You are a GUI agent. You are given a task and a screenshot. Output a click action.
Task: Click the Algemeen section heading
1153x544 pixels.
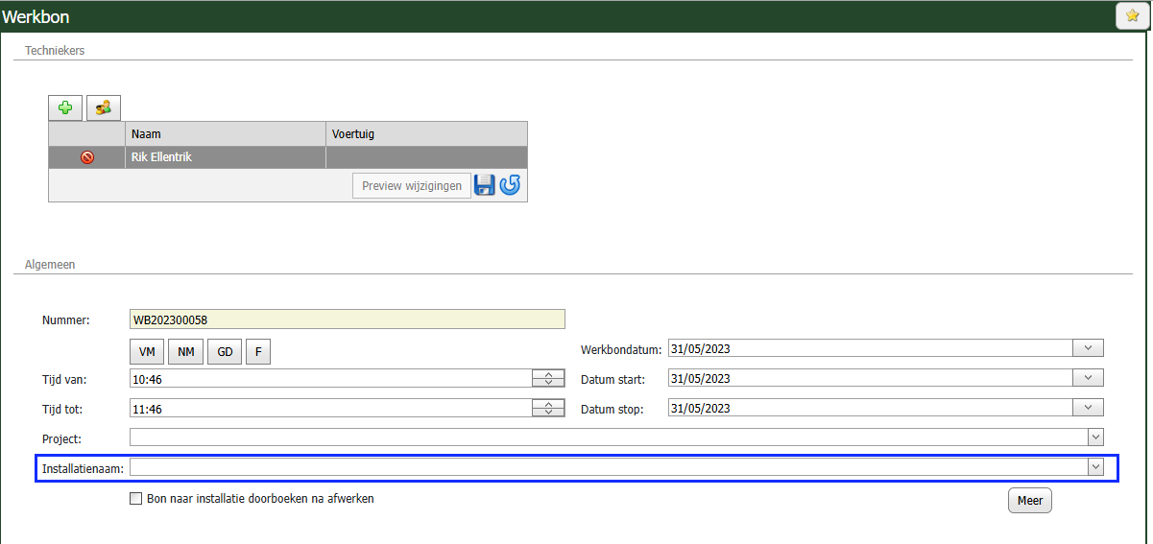(50, 264)
